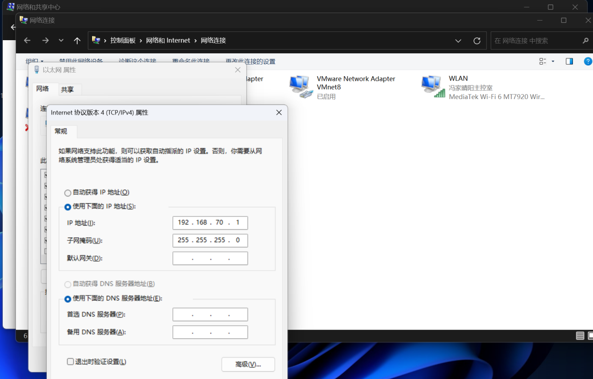Go up one folder level in 网络连接

coord(77,41)
